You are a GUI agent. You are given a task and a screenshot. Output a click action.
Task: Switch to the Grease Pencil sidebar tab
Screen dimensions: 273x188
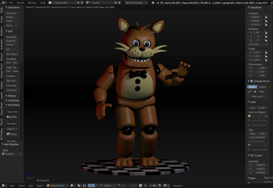click(2, 71)
